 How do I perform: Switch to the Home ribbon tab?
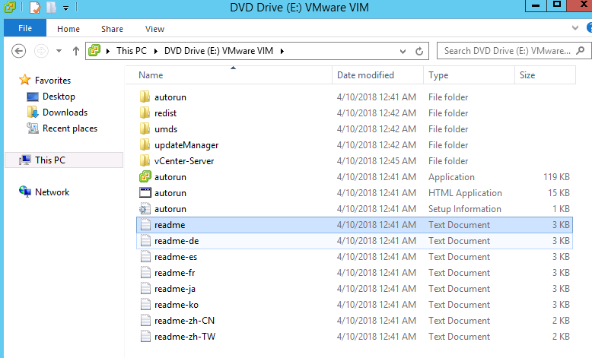[68, 29]
